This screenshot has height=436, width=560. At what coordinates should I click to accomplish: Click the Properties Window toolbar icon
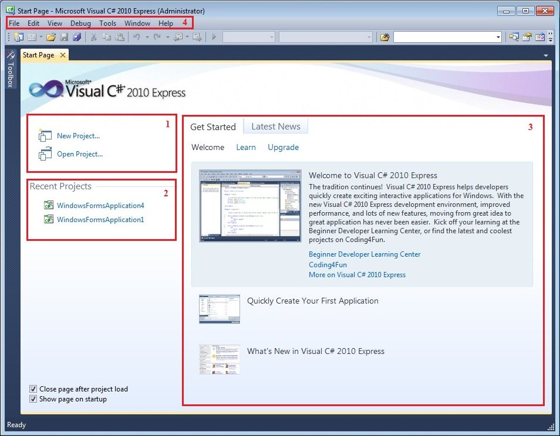tap(527, 38)
